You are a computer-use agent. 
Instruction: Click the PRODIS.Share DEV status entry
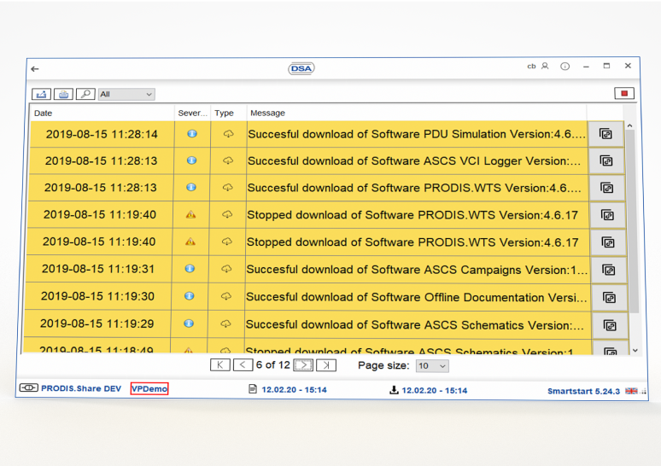81,388
